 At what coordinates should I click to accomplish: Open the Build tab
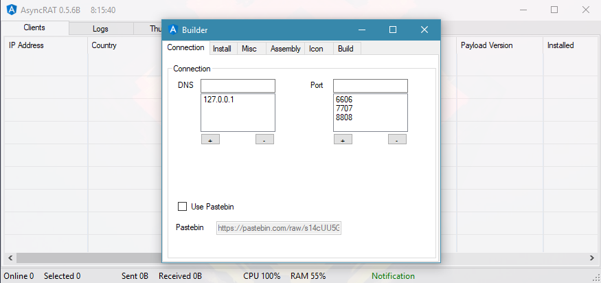click(x=345, y=49)
